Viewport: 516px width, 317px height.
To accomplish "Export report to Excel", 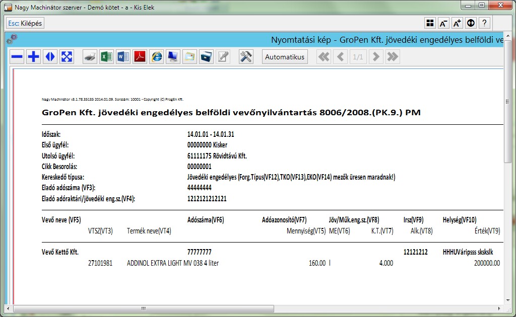I will coord(106,57).
